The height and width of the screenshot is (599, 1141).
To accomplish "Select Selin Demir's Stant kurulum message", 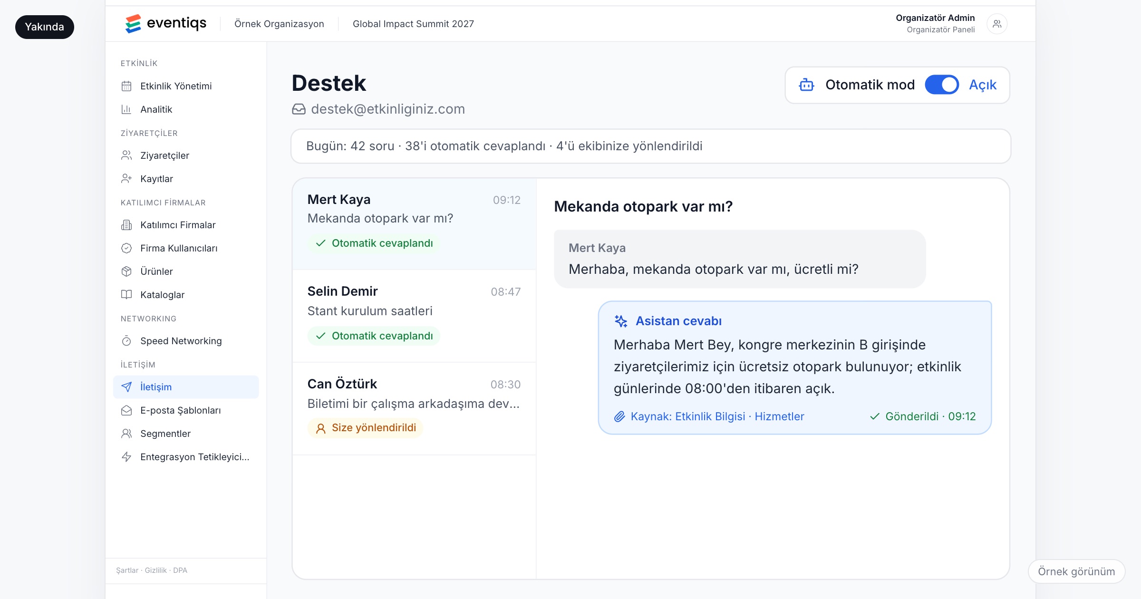I will tap(414, 316).
